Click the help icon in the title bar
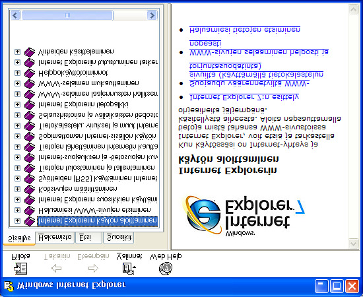Viewport: 363px width, 297px height. coord(9,286)
